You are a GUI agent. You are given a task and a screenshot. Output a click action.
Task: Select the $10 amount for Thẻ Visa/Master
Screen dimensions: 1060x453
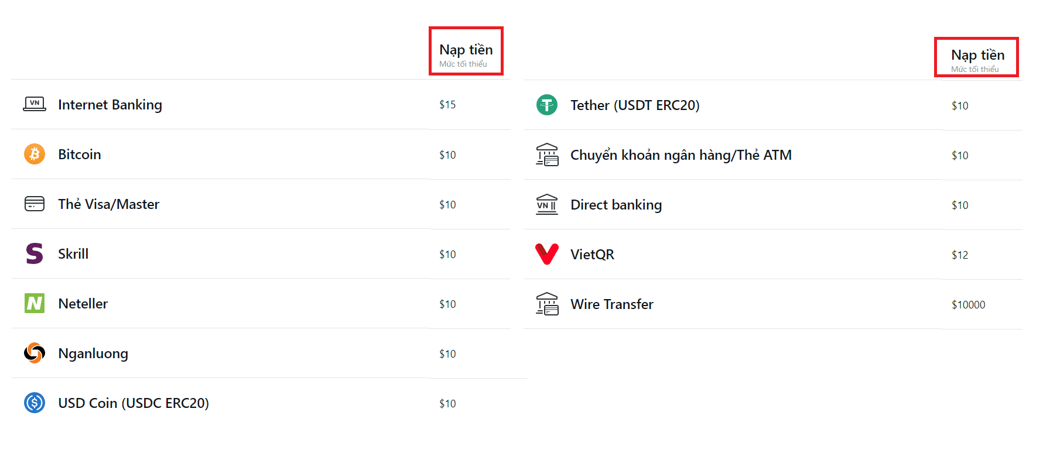point(447,204)
